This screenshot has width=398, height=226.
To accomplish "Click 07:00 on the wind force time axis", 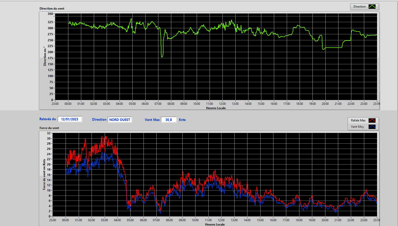I will coord(156,220).
